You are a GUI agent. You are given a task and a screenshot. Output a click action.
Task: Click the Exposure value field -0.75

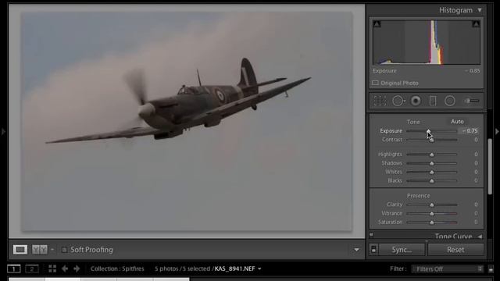(470, 131)
